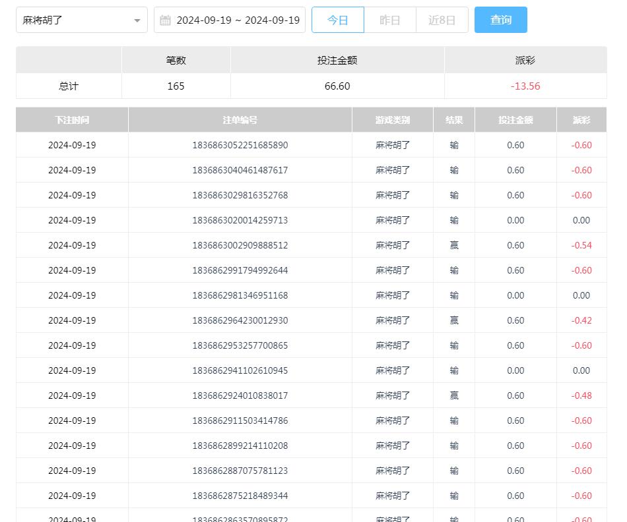
Task: Click the red total payout -13.56
Action: pyautogui.click(x=525, y=86)
